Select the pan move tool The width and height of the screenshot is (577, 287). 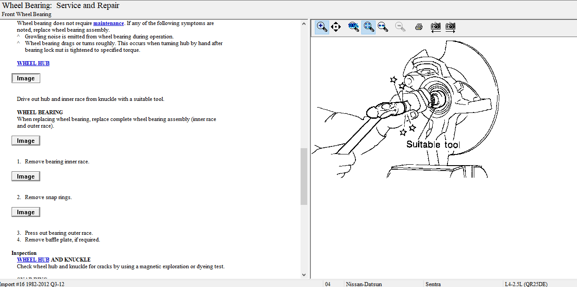coord(336,27)
